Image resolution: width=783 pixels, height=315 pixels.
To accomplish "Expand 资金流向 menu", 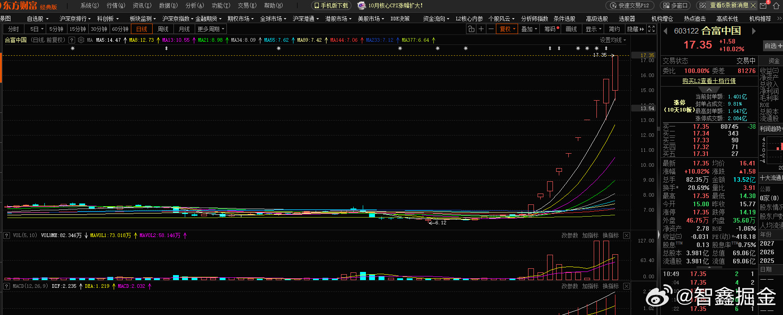I will tap(436, 19).
